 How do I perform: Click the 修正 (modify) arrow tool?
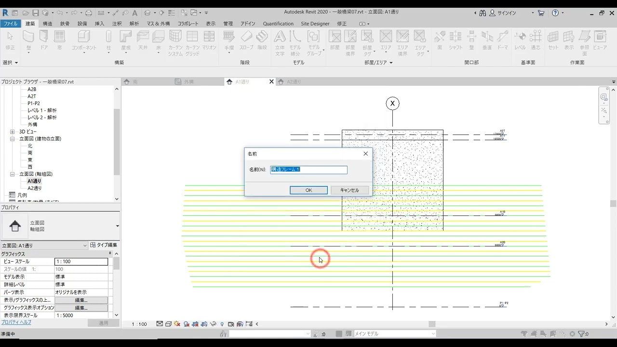click(x=10, y=40)
